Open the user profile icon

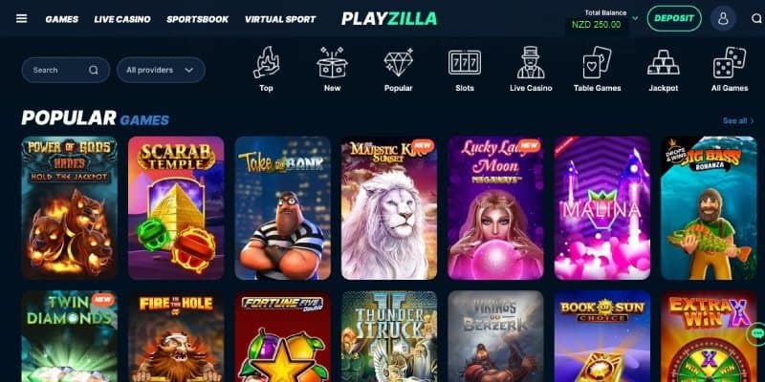point(723,19)
